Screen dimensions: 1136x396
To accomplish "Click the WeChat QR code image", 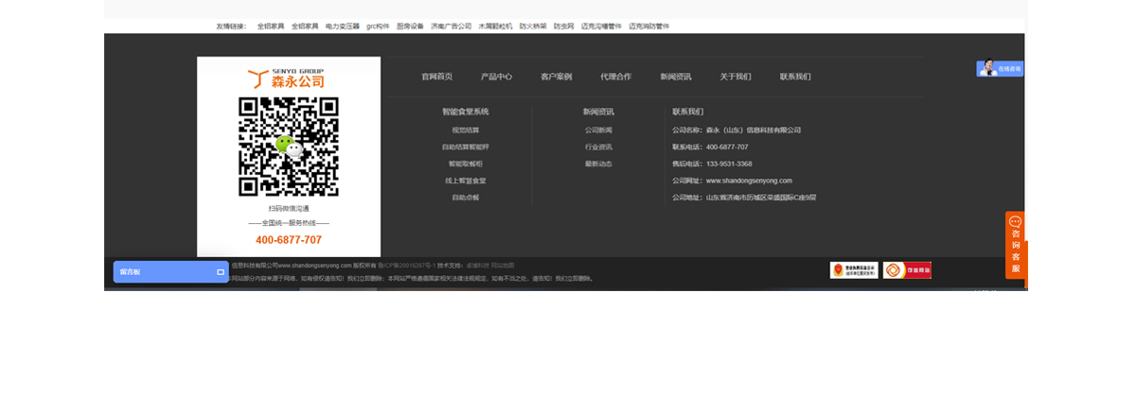I will click(x=289, y=146).
